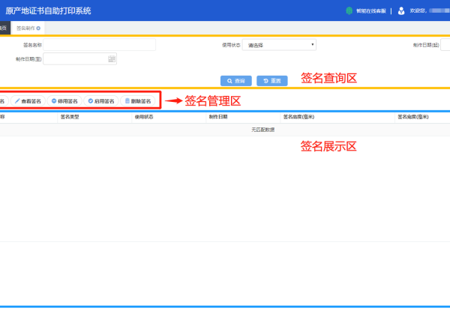Click the 停用签名 disable icon button
The image size is (450, 323).
tap(64, 101)
